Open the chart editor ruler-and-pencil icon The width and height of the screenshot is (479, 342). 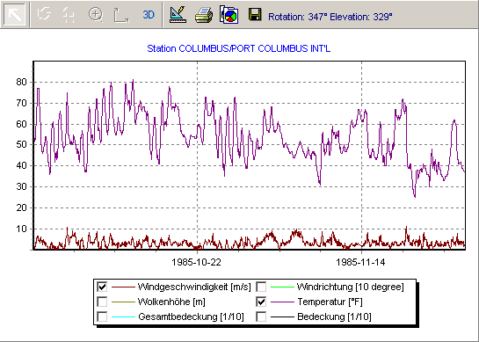tap(178, 14)
